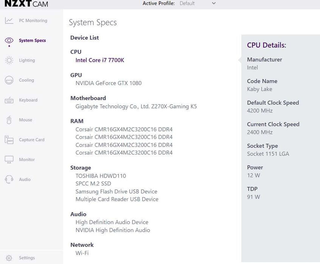Switch to the Lighting menu item
320x264 pixels.
click(27, 60)
